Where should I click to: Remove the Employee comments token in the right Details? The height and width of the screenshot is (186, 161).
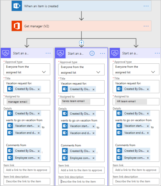[x=148, y=158]
